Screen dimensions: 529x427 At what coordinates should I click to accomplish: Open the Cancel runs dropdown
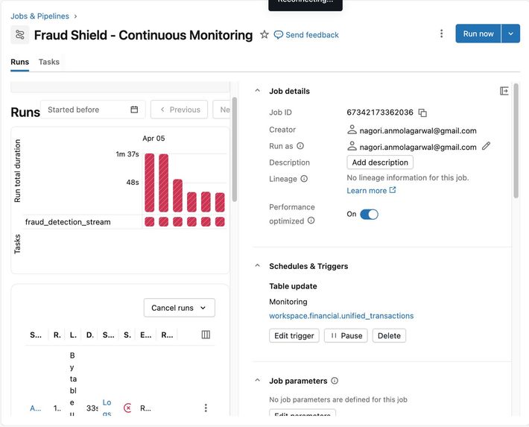pos(179,308)
